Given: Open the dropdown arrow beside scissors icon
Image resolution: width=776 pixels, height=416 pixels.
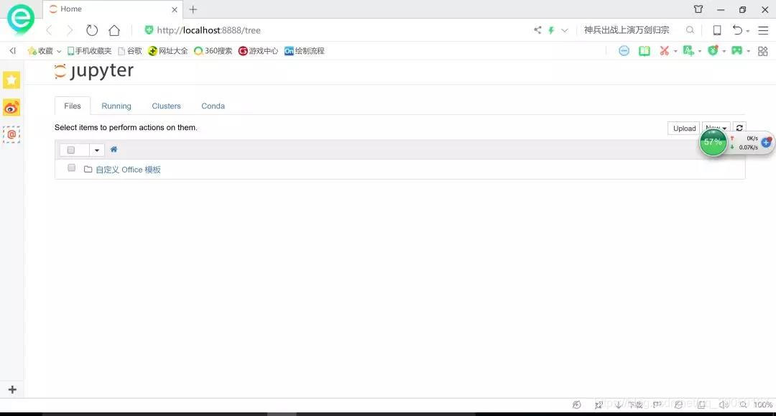Looking at the screenshot, I should [675, 51].
